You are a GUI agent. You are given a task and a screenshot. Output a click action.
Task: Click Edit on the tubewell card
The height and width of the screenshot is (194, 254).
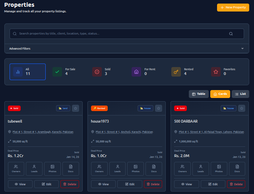(x=46, y=184)
